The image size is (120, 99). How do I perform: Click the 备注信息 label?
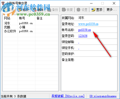pos(68,60)
